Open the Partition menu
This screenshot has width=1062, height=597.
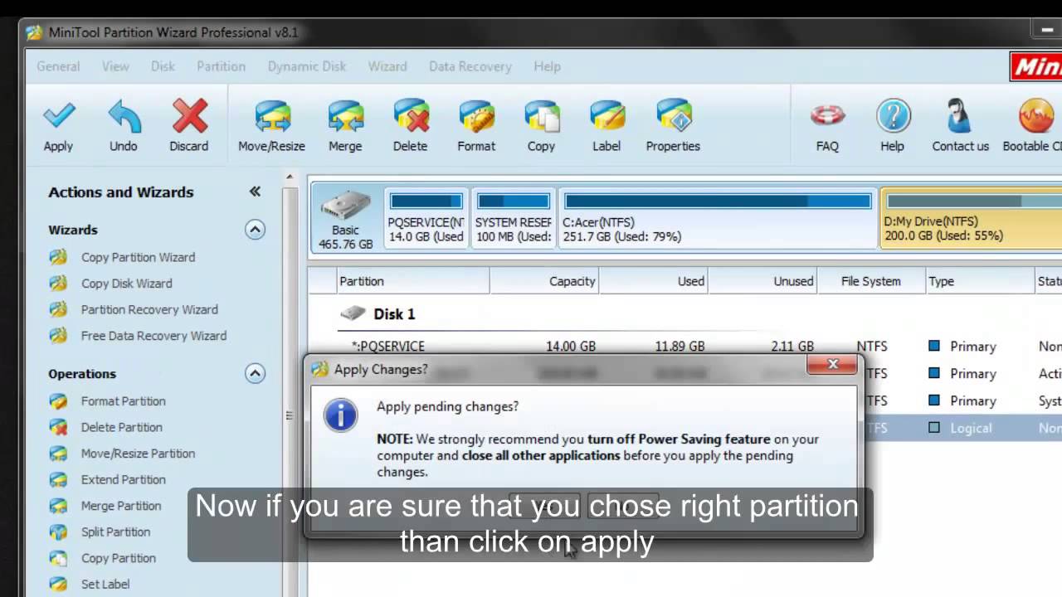tap(221, 66)
